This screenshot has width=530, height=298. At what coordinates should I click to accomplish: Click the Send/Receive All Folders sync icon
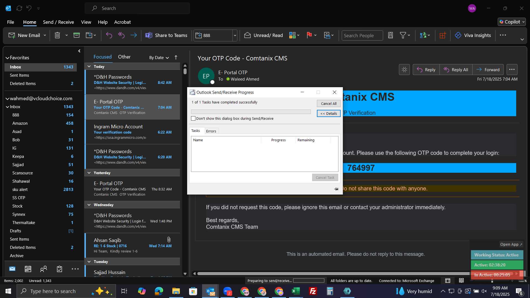19,8
